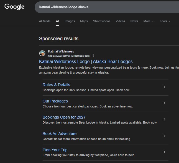Image resolution: width=179 pixels, height=163 pixels.
Task: Switch to the Maps tab
Action: pyautogui.click(x=84, y=21)
